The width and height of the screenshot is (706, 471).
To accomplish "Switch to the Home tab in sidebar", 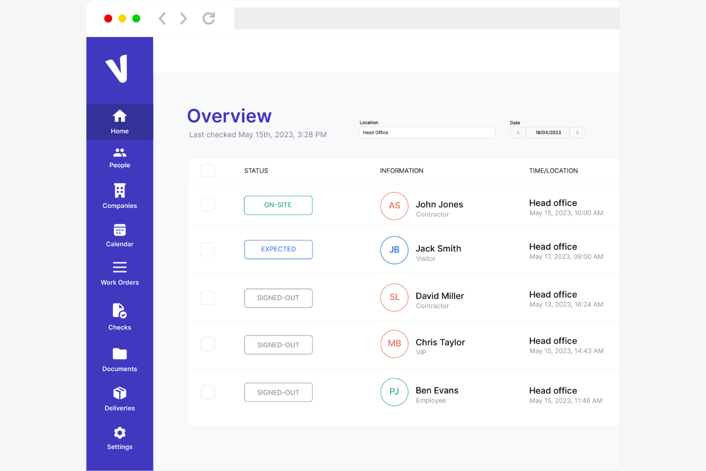I will tap(119, 122).
